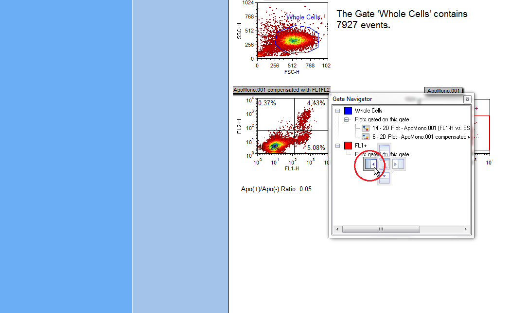Image resolution: width=527 pixels, height=313 pixels.
Task: Click the 0.37% upper-left quadrant label
Action: (267, 103)
